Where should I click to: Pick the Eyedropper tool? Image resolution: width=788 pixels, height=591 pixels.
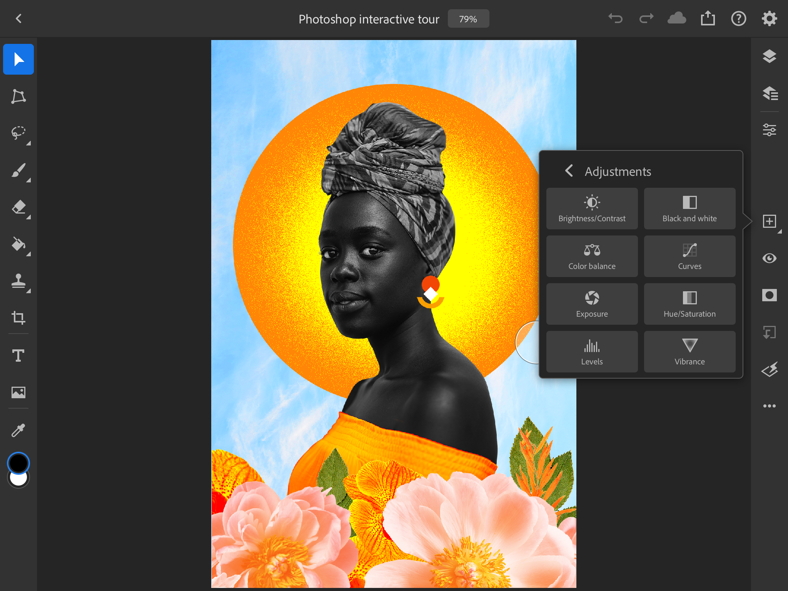click(x=18, y=430)
